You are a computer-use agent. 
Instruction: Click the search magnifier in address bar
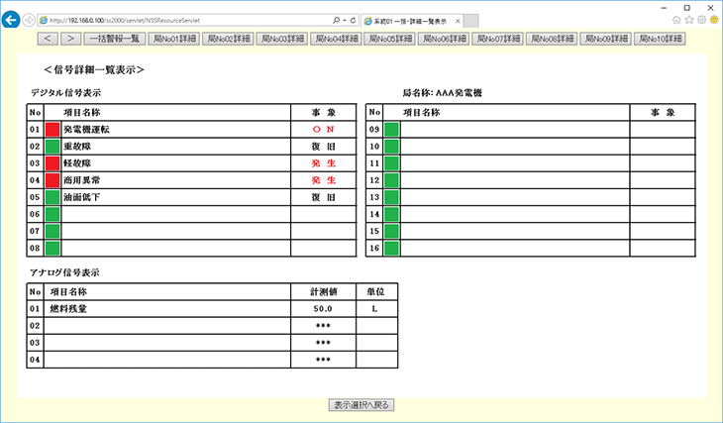(336, 20)
